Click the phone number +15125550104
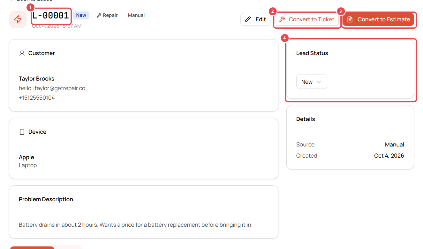Image resolution: width=423 pixels, height=249 pixels. 37,98
